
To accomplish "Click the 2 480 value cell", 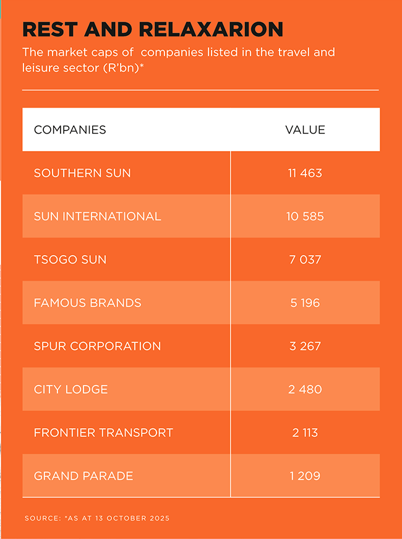I will pos(305,390).
